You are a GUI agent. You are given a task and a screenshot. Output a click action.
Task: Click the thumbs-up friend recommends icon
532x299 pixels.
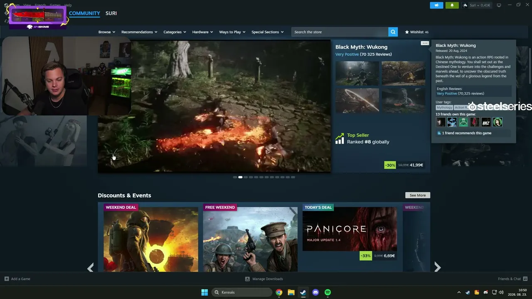pos(439,133)
